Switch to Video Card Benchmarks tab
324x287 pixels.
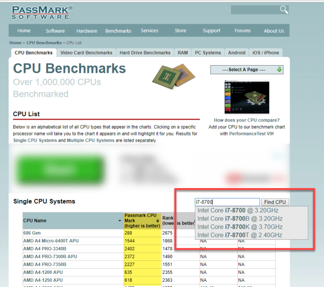86,53
